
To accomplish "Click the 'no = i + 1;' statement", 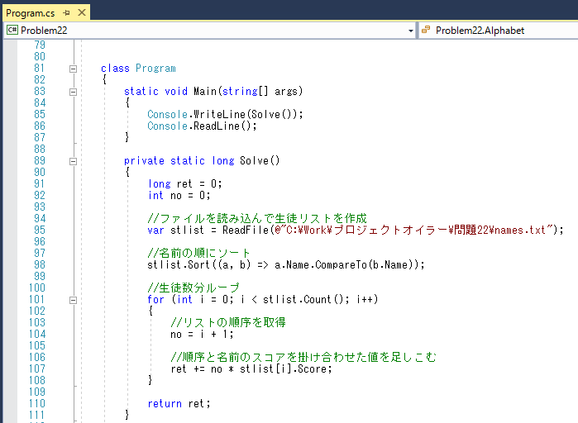I will click(202, 335).
